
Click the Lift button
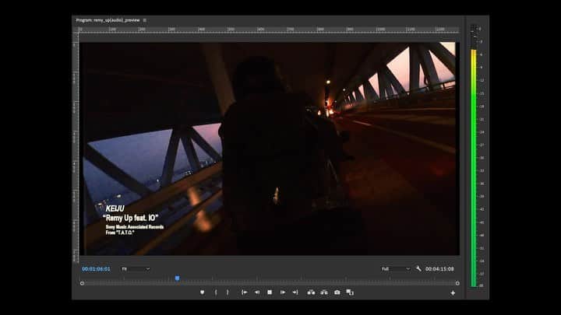pyautogui.click(x=311, y=292)
